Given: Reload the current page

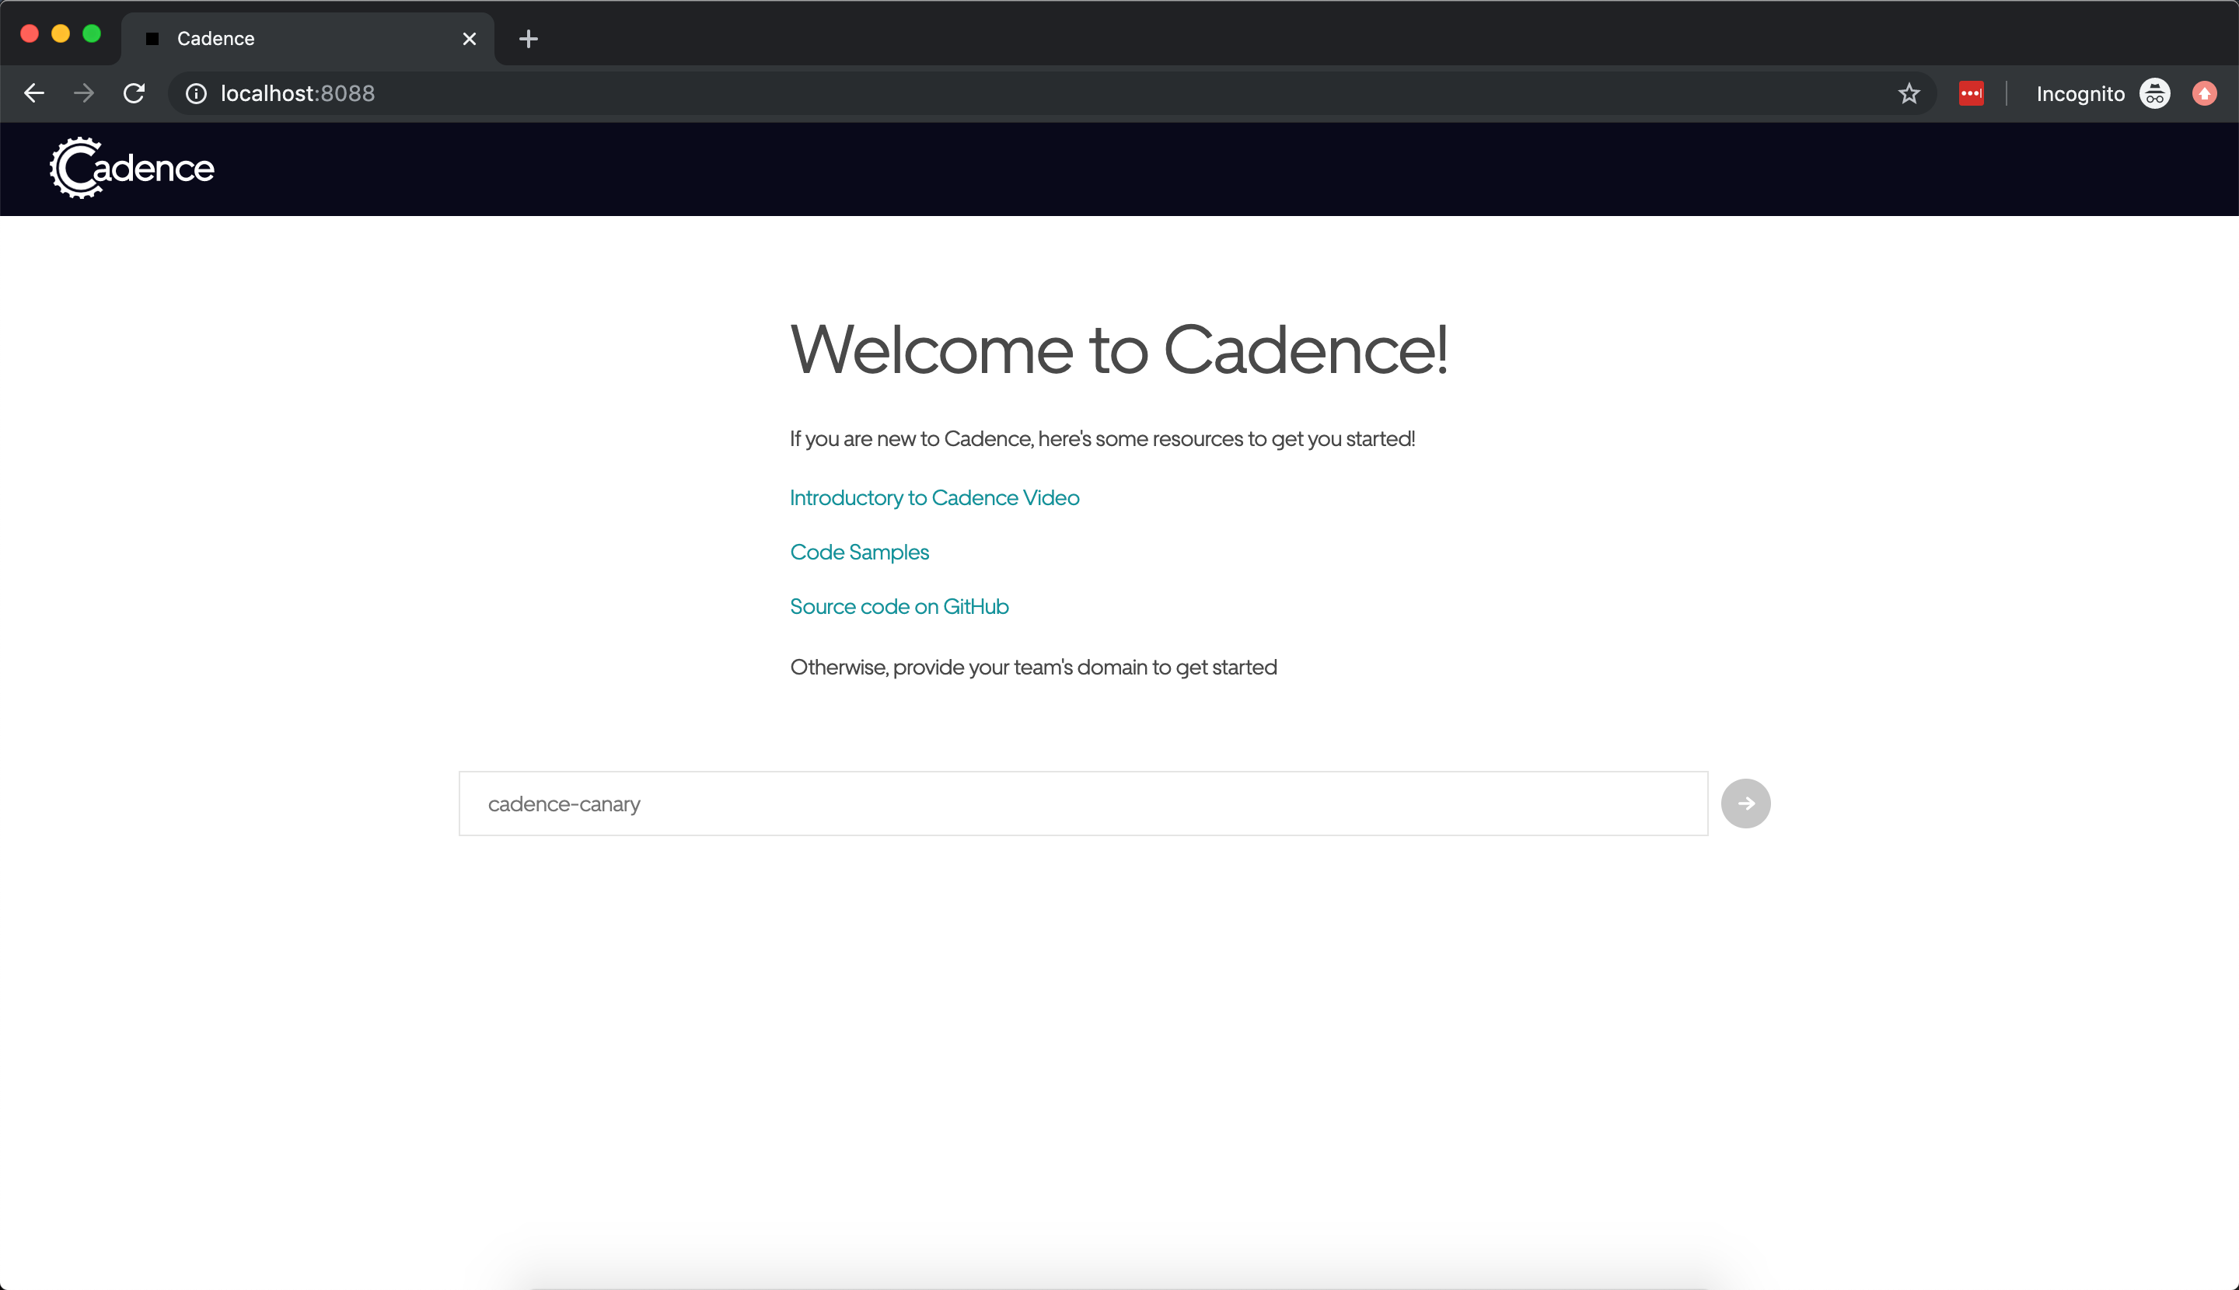Looking at the screenshot, I should (134, 93).
